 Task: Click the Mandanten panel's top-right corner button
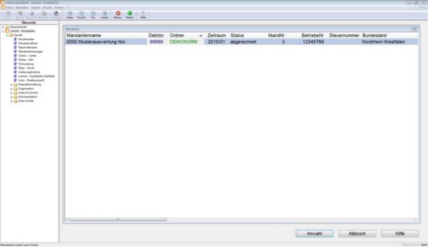point(414,29)
